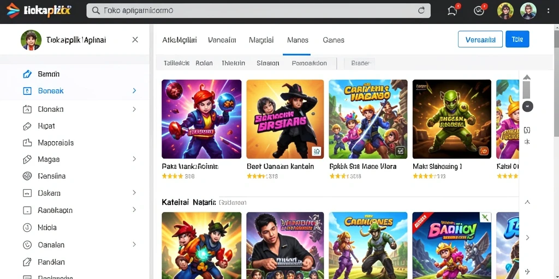Click the Rensiina sidebar icon
Screen dimensions: 559x279
tap(27, 176)
